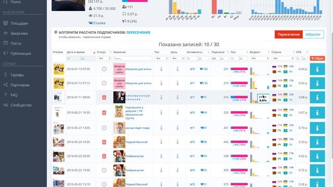Open details button for 2016-05-24 10:05 row
The image size is (333, 187).
[x=317, y=142]
